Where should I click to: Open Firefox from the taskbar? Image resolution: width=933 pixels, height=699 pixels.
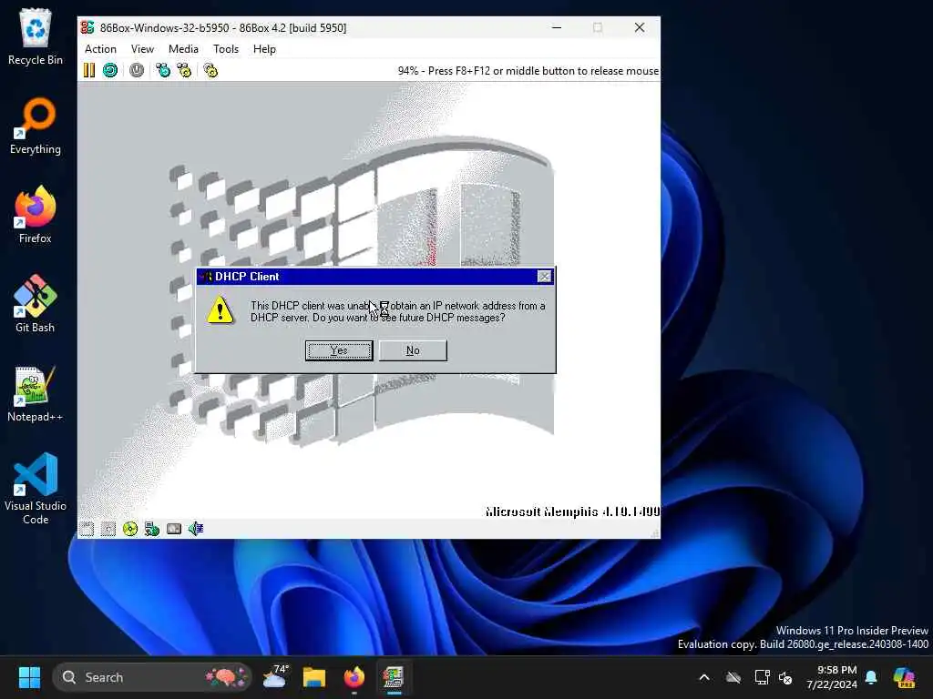click(354, 677)
